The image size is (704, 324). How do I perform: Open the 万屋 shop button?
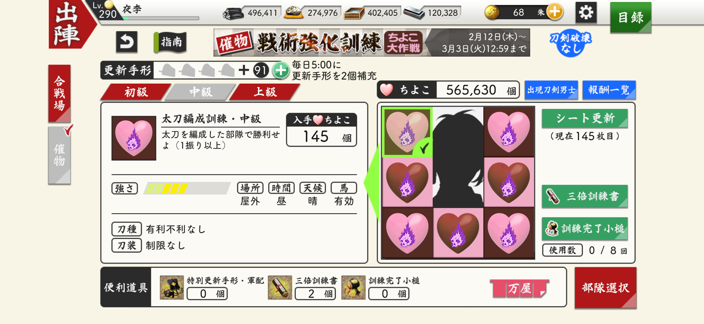tap(520, 289)
